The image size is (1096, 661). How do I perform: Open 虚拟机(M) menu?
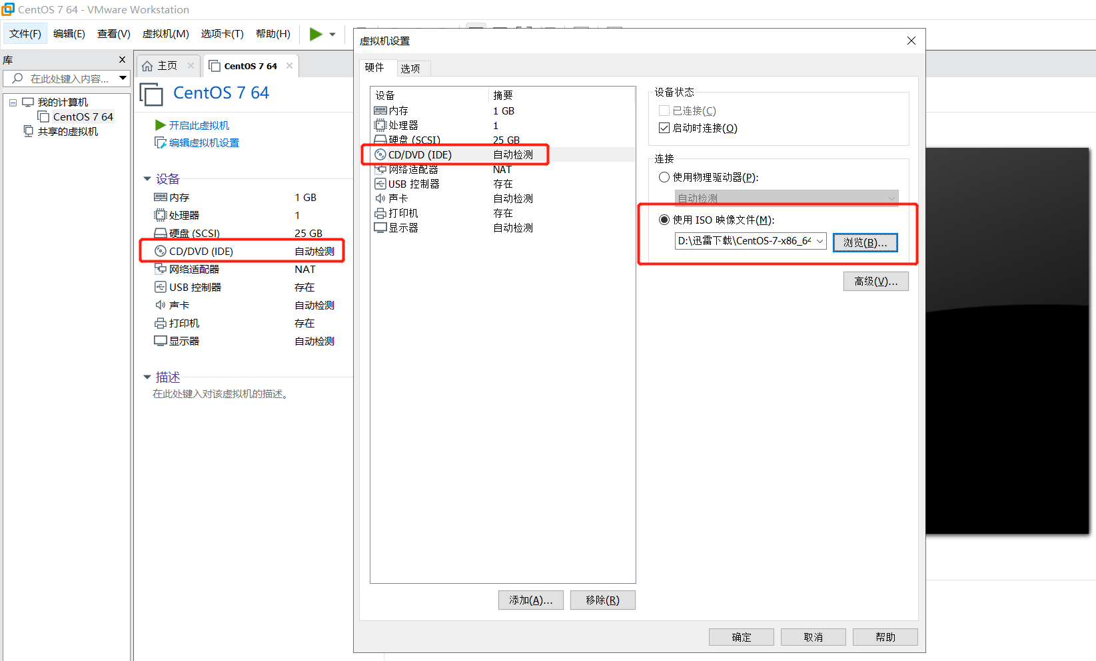point(166,33)
